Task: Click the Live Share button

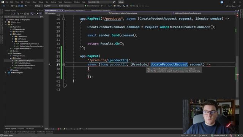Action: coord(230,6)
